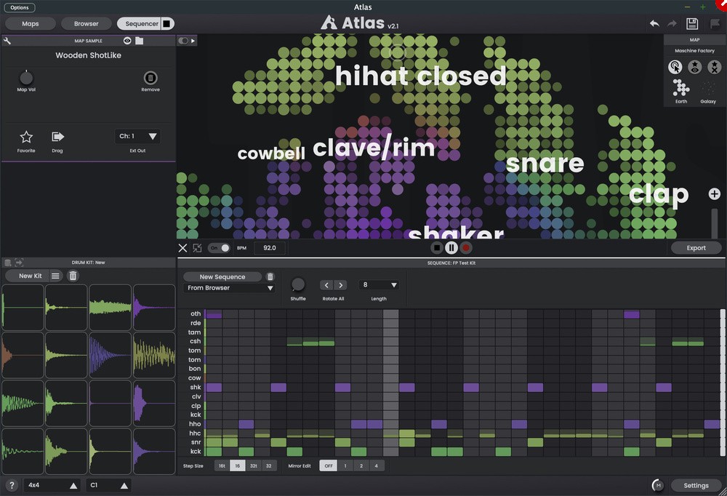
Task: Click the small play arrow above the map
Action: [193, 41]
